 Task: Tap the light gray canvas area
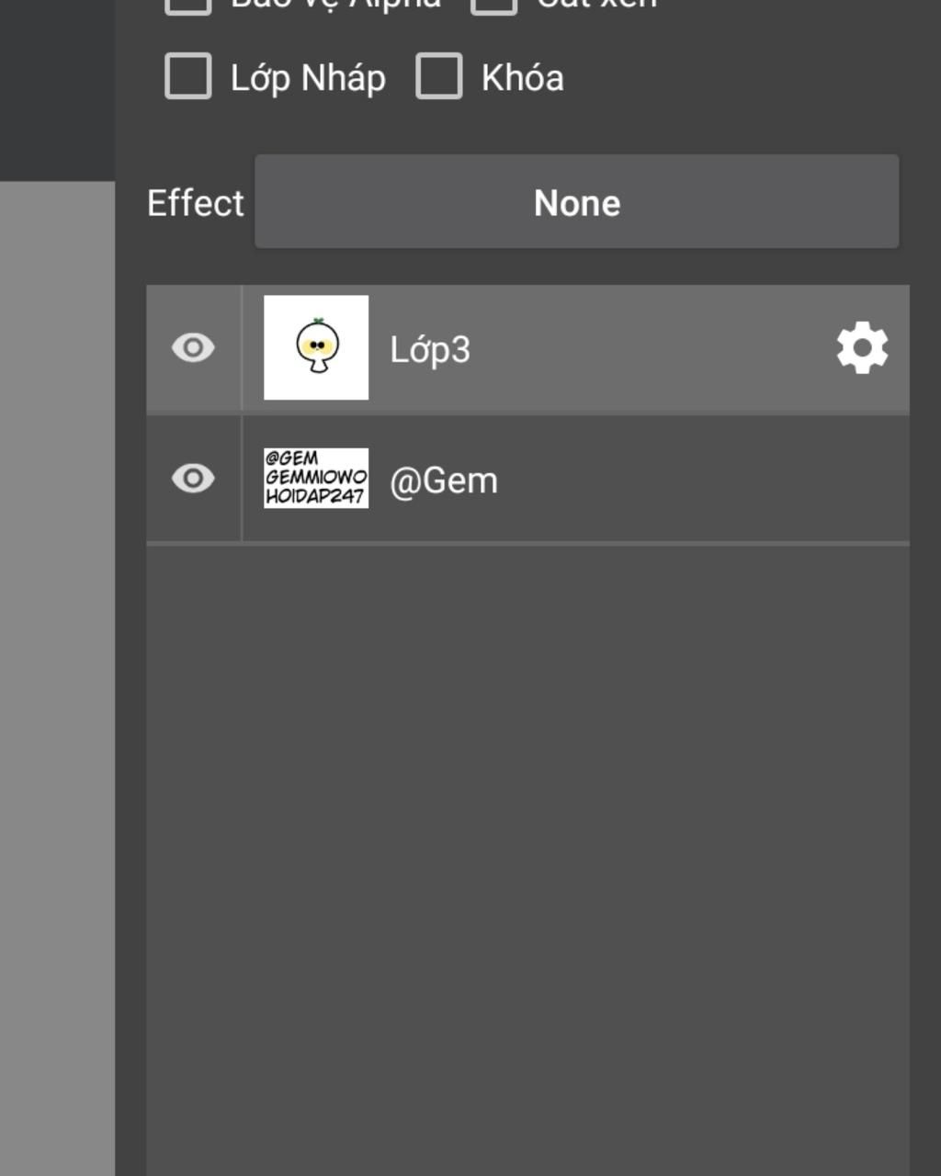(57, 678)
